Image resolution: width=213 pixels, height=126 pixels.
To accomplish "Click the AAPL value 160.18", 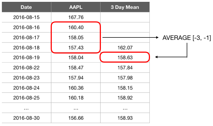I will click(76, 98).
